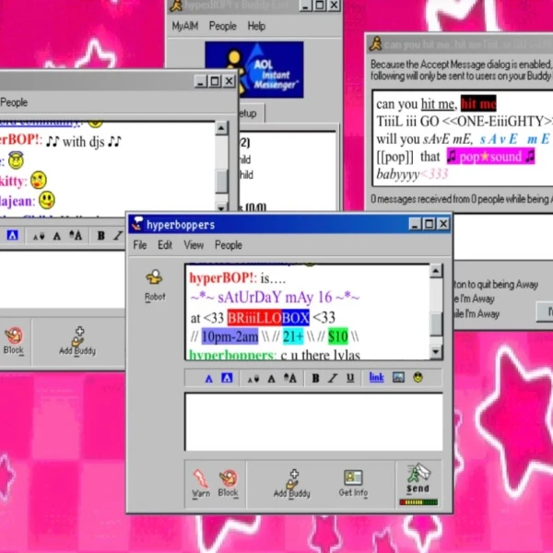This screenshot has height=553, width=553.
Task: Close the left chat window
Action: pyautogui.click(x=229, y=81)
